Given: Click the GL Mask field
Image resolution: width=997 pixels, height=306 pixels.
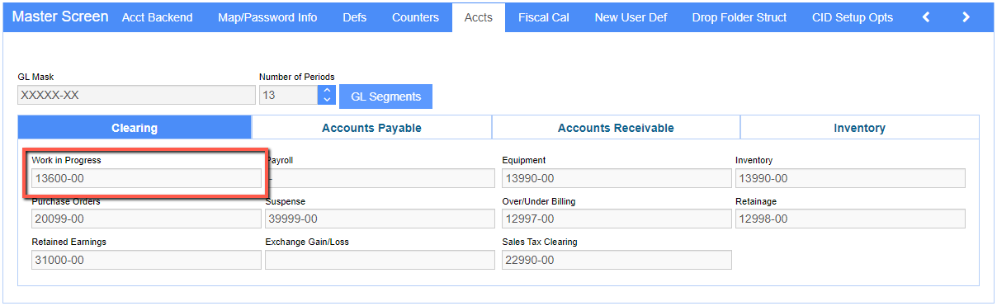Looking at the screenshot, I should 136,95.
